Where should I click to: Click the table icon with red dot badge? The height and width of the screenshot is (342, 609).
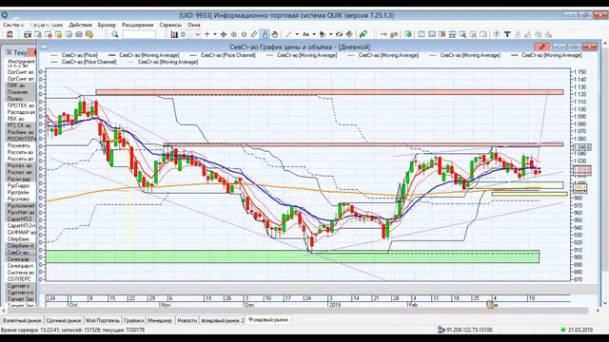[49, 34]
